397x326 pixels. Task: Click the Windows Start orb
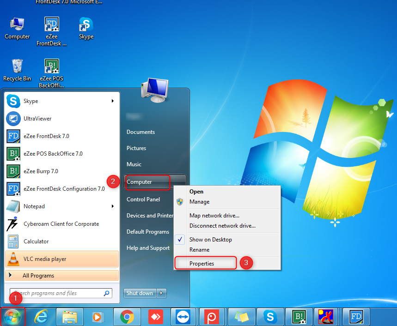point(12,317)
